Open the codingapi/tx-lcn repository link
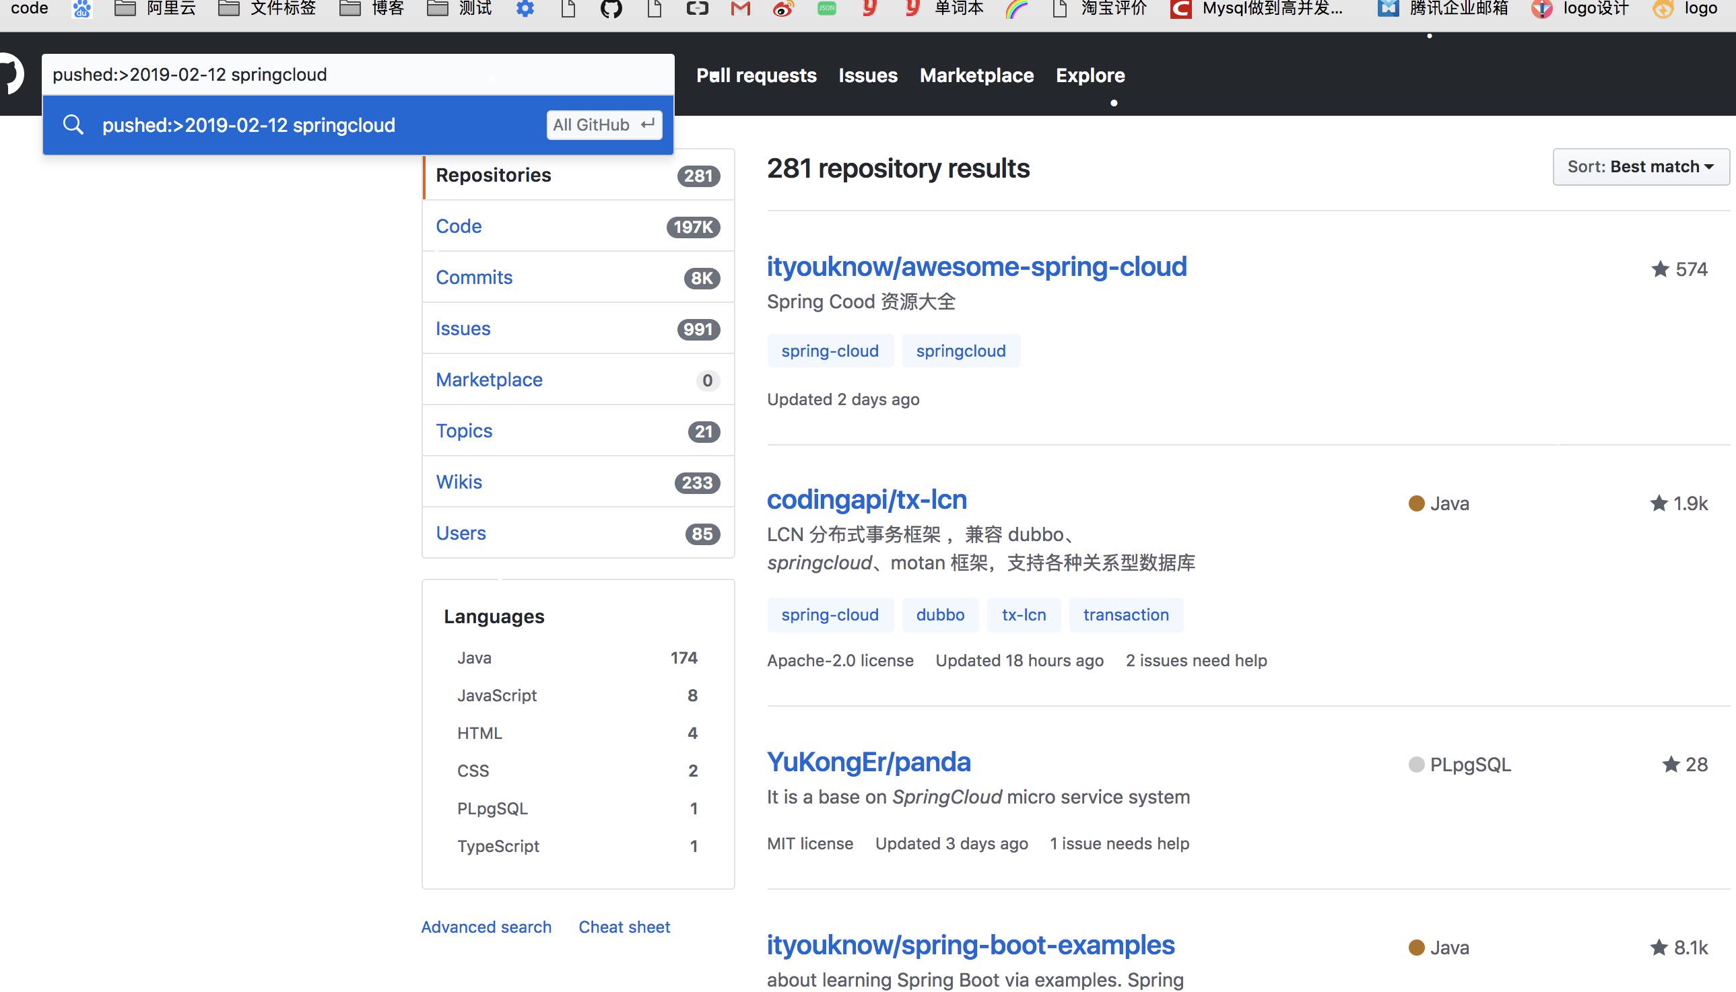 [866, 500]
